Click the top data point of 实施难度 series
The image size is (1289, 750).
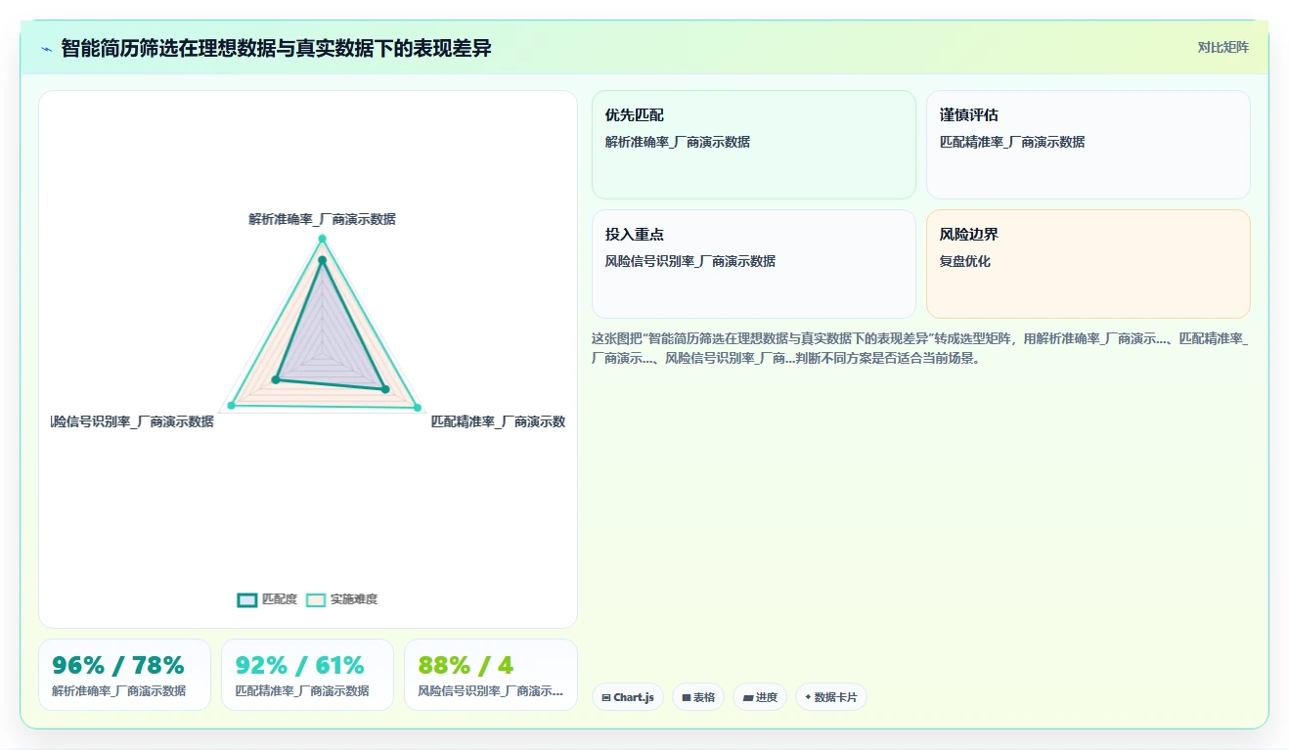[322, 239]
